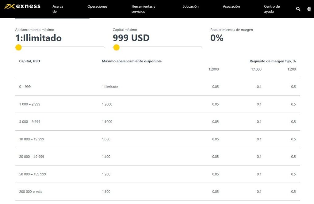Click the 1:600 leverage cell
Viewport: 314px width, 204px height.
click(x=106, y=139)
